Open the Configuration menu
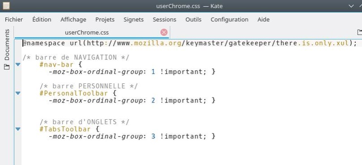 [229, 19]
